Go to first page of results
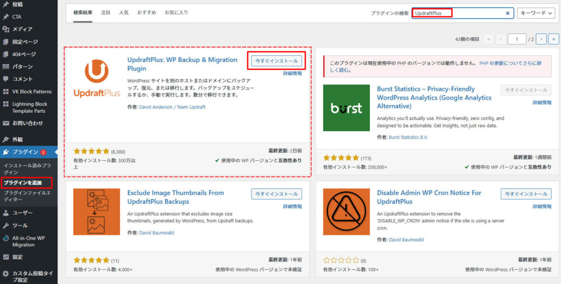 click(x=488, y=39)
